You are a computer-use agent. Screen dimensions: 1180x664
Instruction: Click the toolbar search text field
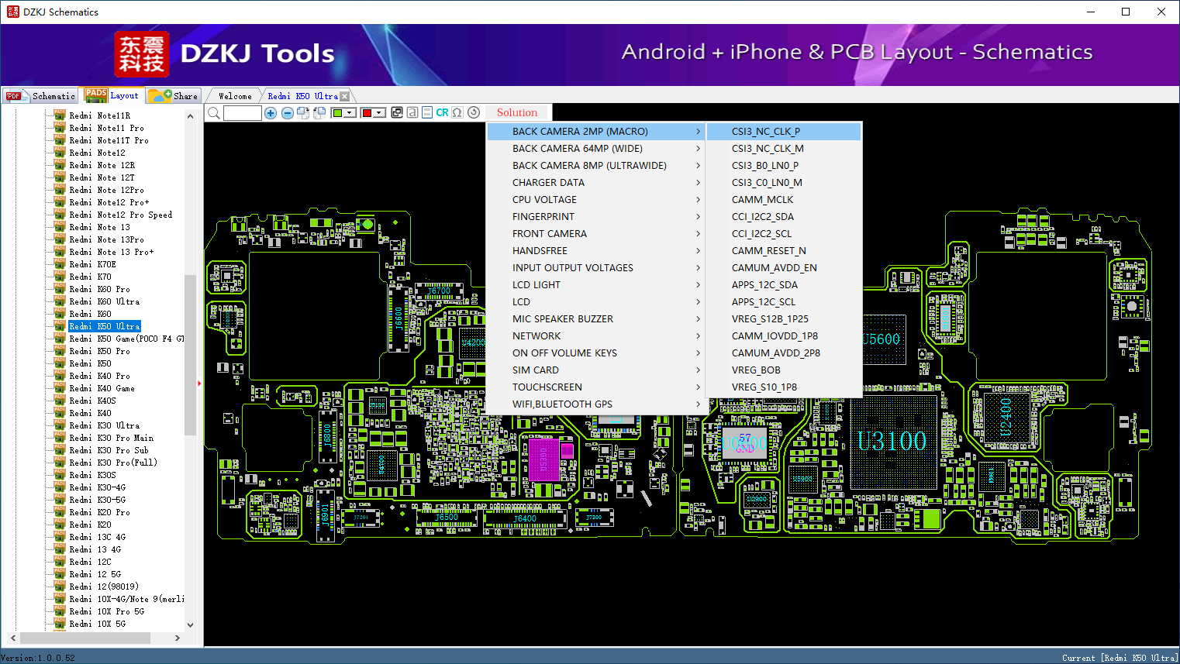243,113
